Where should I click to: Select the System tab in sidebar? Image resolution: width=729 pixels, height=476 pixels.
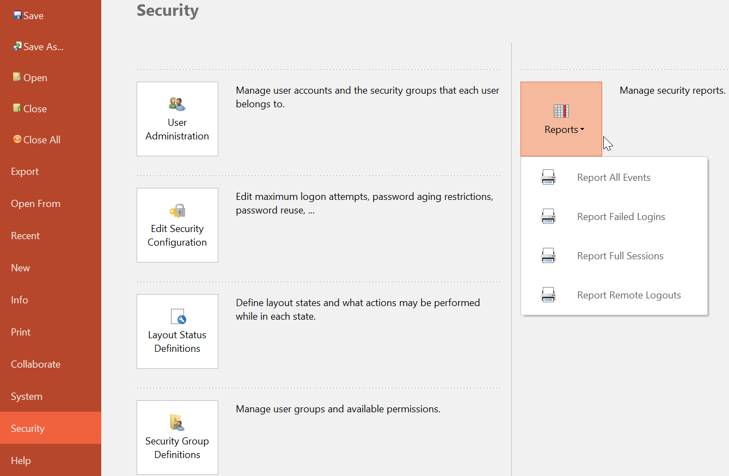(27, 396)
